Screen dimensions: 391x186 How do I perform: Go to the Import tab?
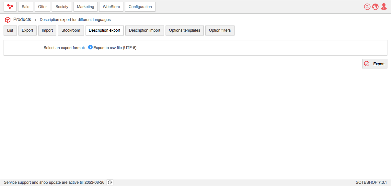(x=47, y=30)
